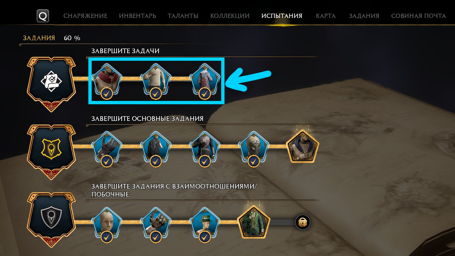The width and height of the screenshot is (455, 256).
Task: Claim the glowing blue scarf reward
Action: pos(303,146)
